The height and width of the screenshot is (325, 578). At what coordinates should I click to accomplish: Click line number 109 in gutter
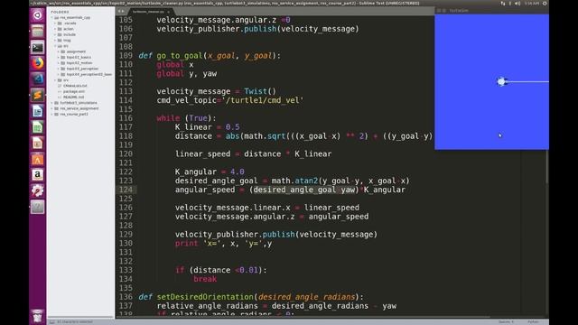(x=126, y=56)
